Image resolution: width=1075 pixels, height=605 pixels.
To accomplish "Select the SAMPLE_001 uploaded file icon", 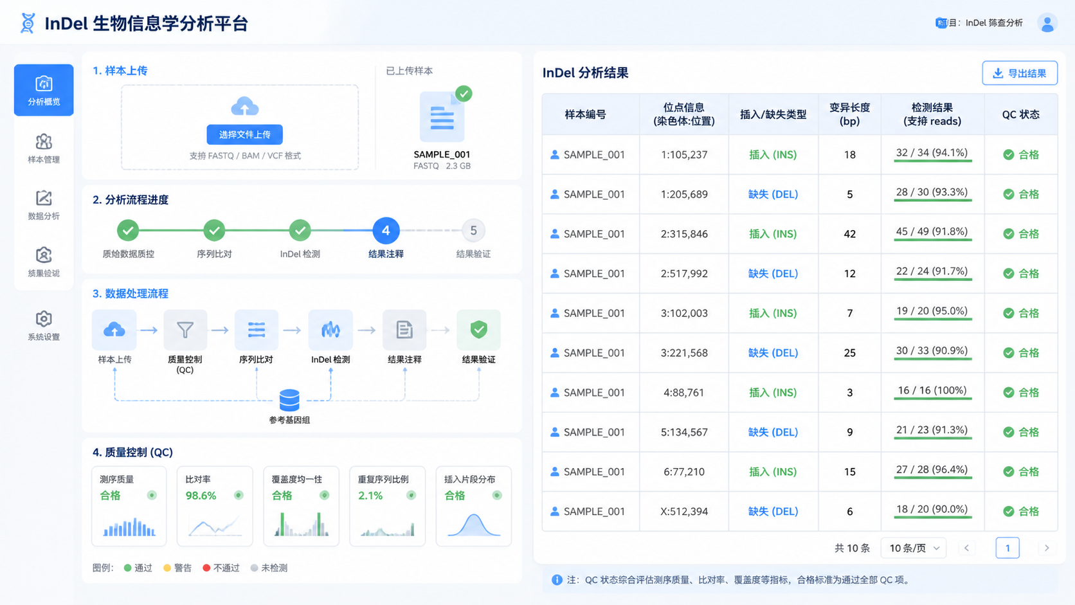I will coord(442,116).
